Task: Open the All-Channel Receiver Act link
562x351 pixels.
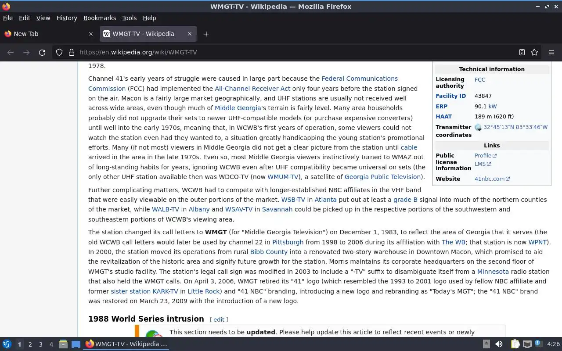Action: click(252, 88)
